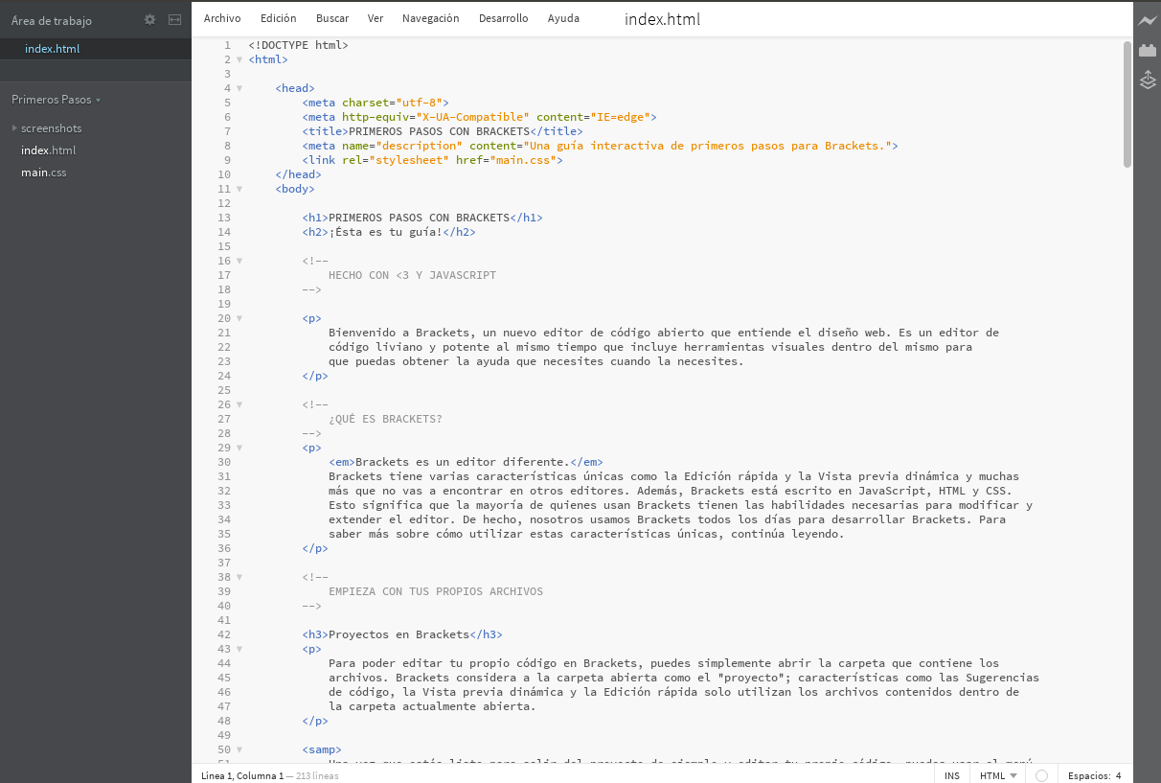Image resolution: width=1161 pixels, height=783 pixels.
Task: Open the working set gear settings
Action: (x=149, y=19)
